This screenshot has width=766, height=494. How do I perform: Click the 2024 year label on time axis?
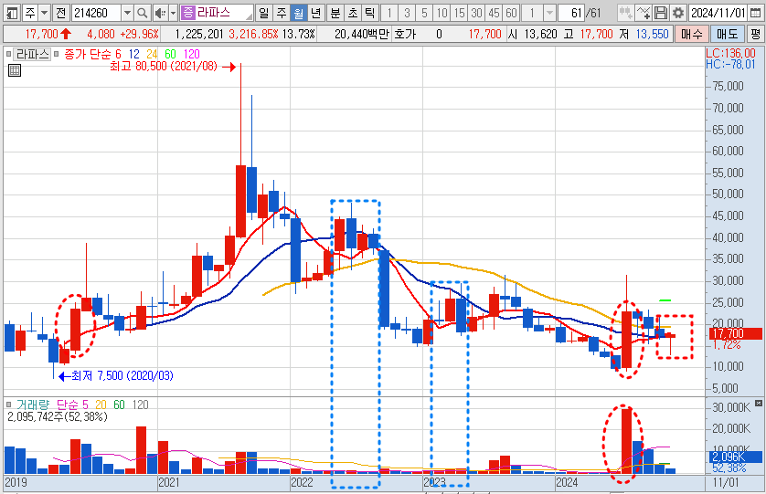click(567, 483)
